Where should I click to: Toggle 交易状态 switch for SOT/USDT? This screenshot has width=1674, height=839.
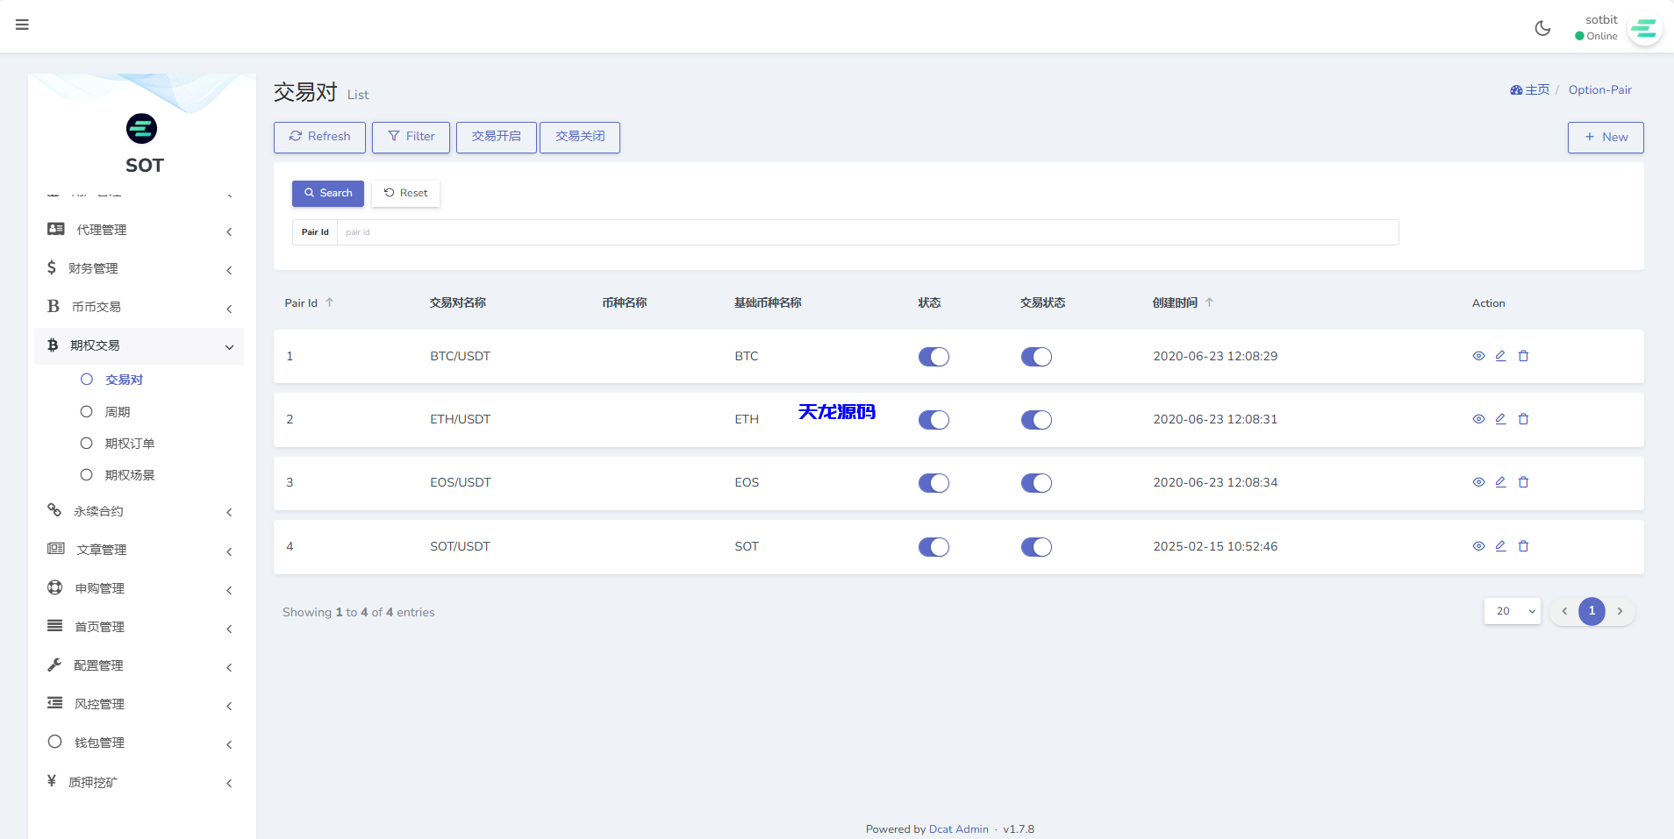point(1036,547)
